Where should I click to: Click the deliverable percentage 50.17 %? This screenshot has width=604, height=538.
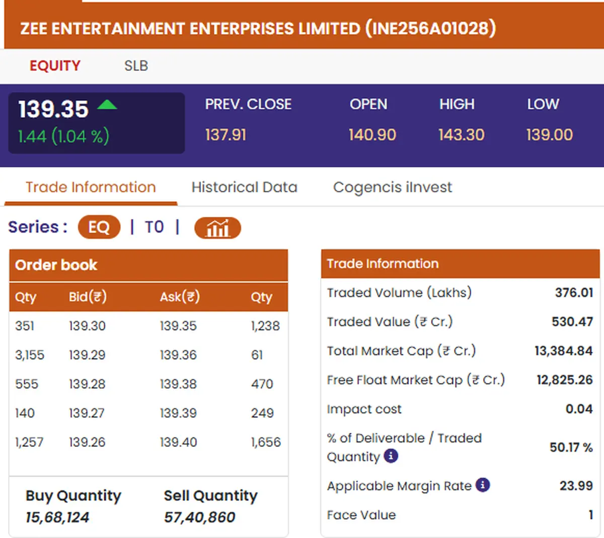coord(571,447)
